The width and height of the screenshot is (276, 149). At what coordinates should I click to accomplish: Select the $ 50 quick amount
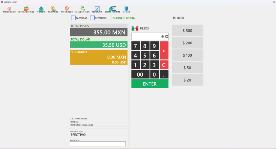(x=188, y=67)
